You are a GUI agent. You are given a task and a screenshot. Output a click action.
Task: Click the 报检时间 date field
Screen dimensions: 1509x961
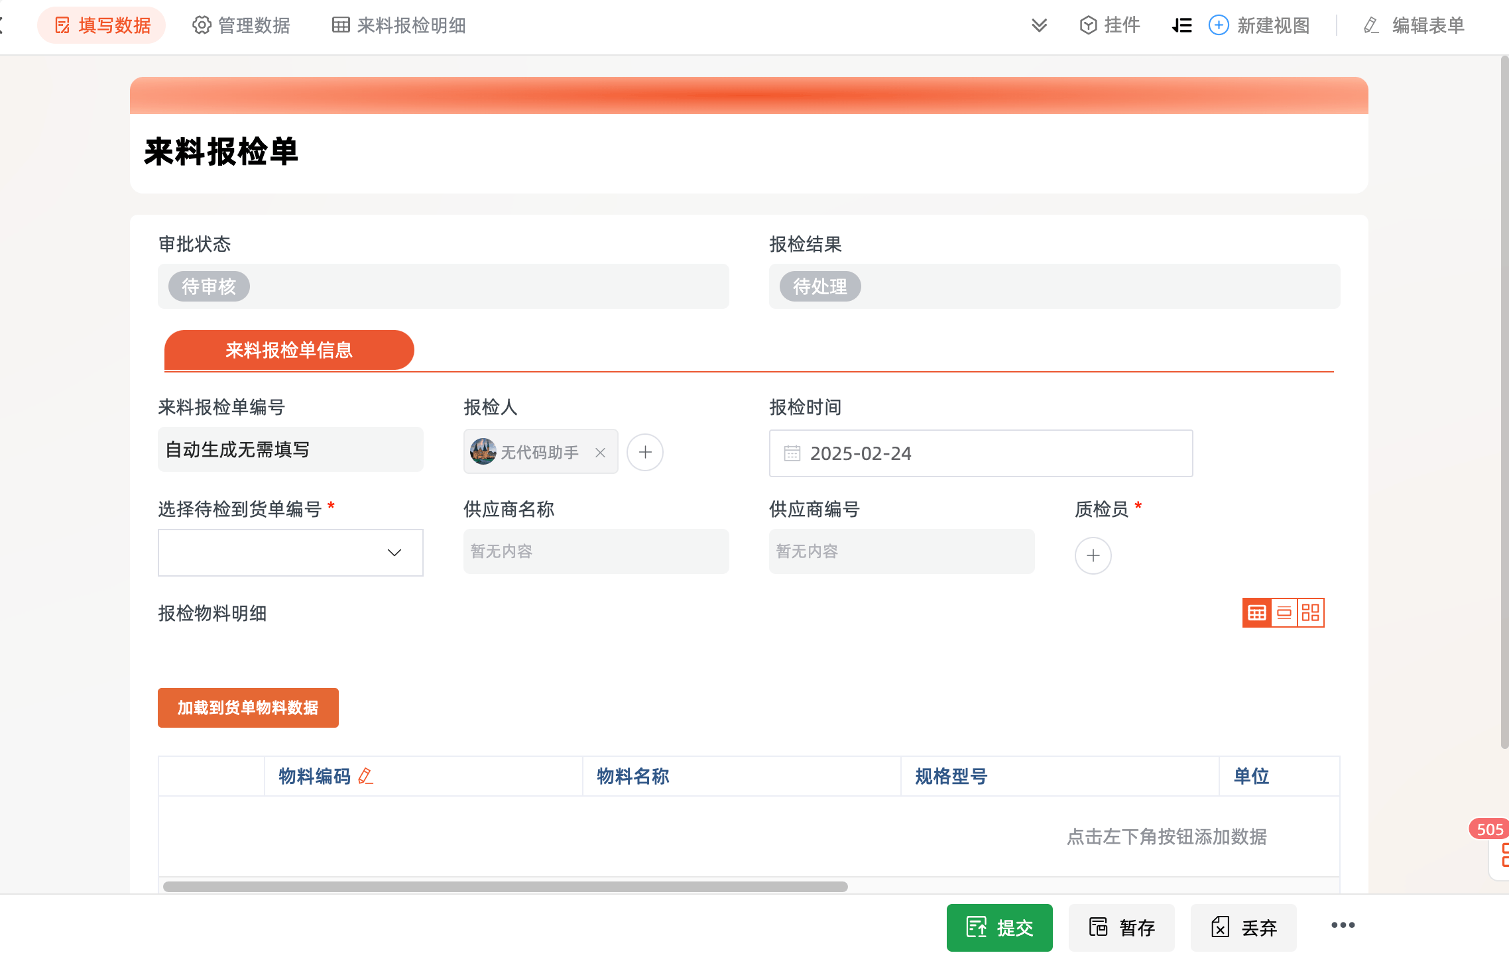(x=981, y=453)
